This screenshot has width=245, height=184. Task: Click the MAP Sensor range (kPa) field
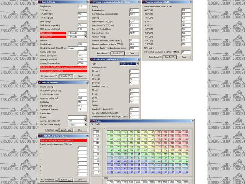82,25
